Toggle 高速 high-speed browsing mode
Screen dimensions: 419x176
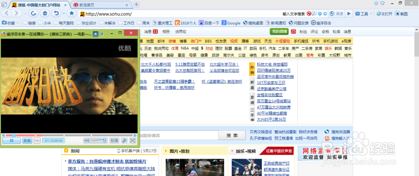[336, 14]
